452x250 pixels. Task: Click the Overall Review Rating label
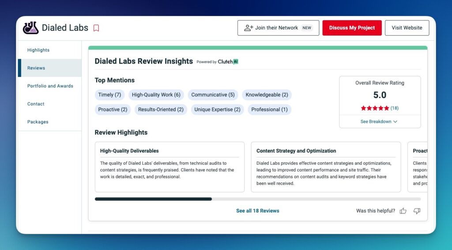(x=380, y=83)
